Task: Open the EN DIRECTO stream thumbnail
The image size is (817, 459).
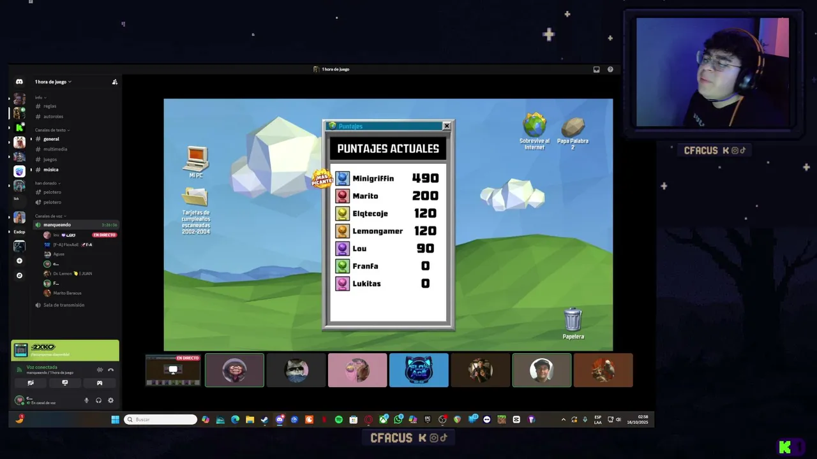Action: tap(173, 370)
